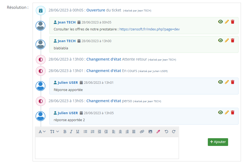Click Changement d'état perso entry
242x163 pixels.
(105, 101)
